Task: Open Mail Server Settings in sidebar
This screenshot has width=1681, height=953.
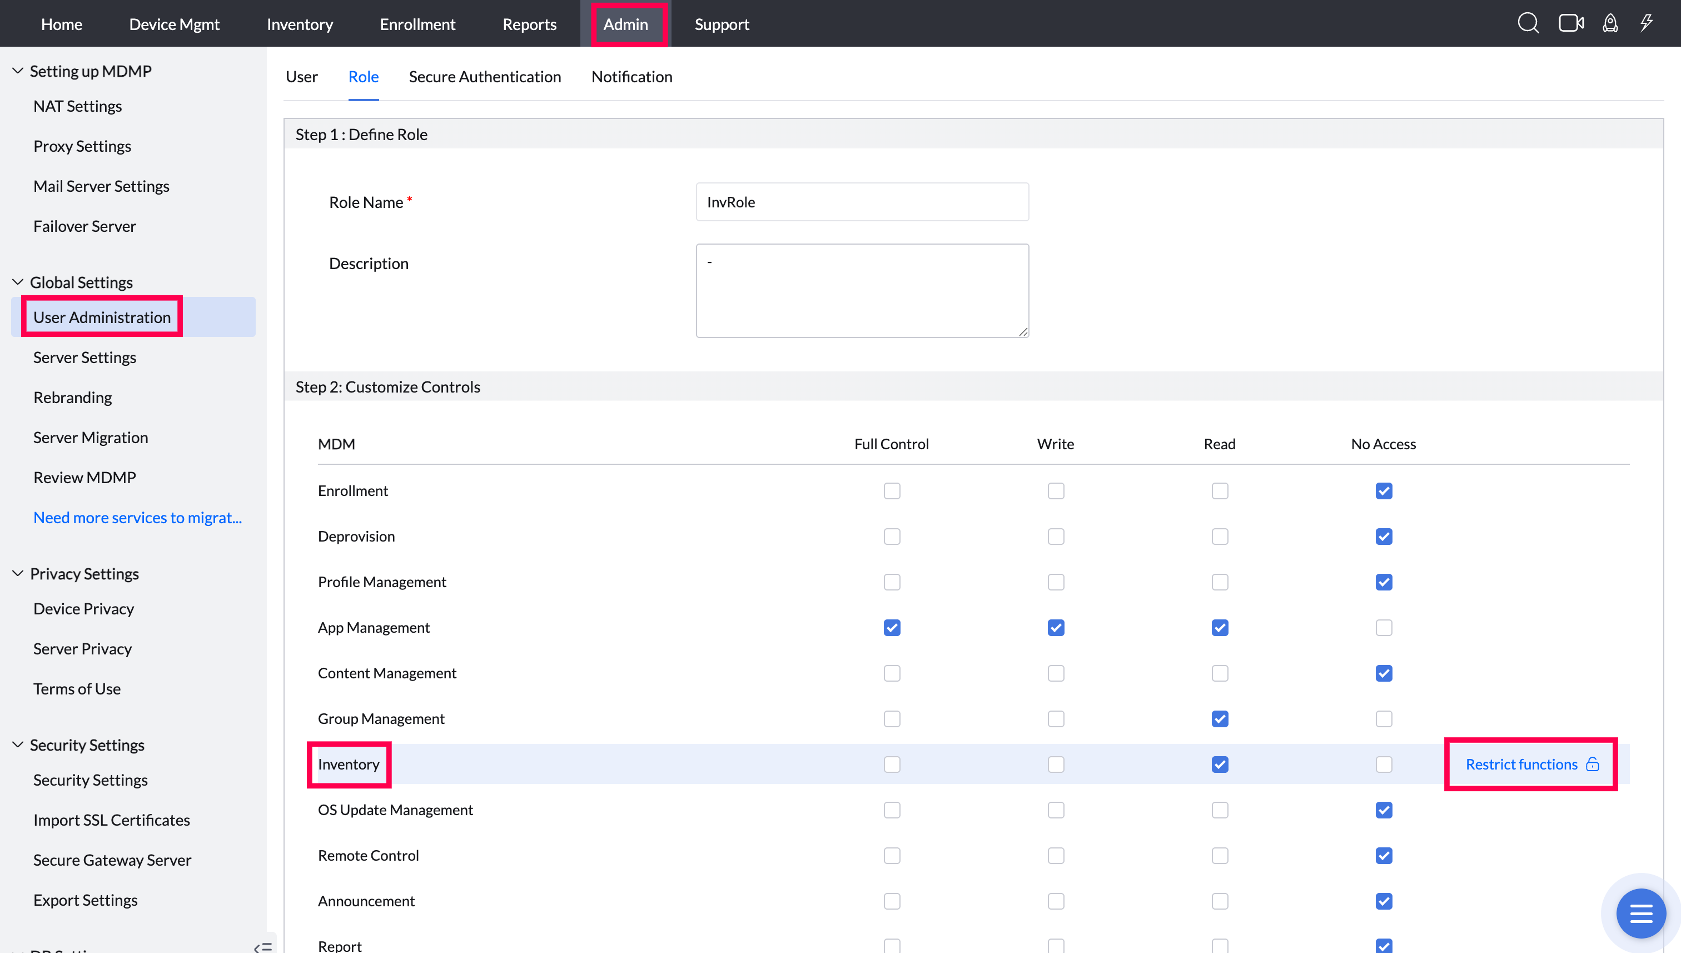Action: (x=101, y=186)
